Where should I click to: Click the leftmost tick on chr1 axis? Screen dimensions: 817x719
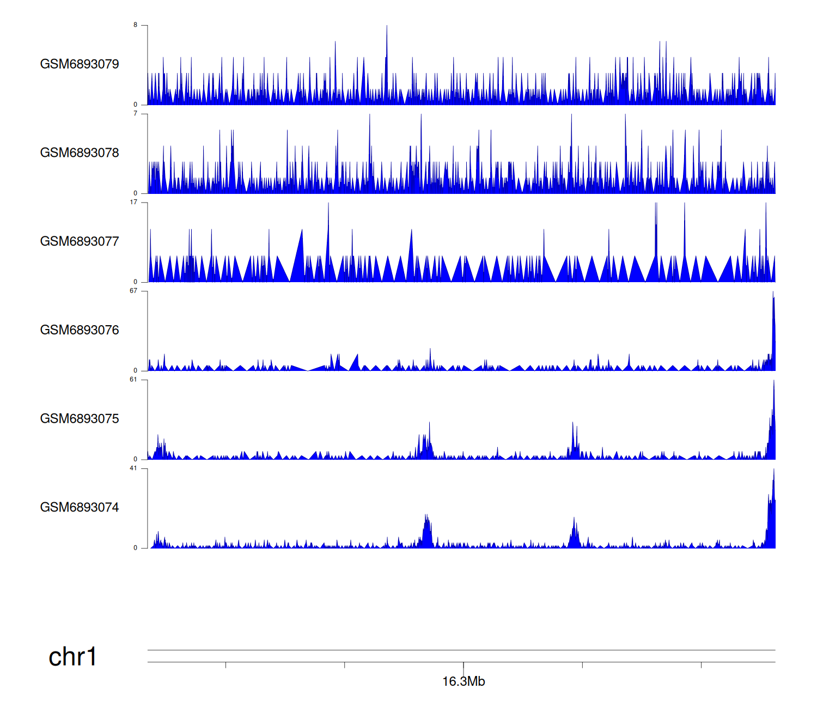(225, 665)
